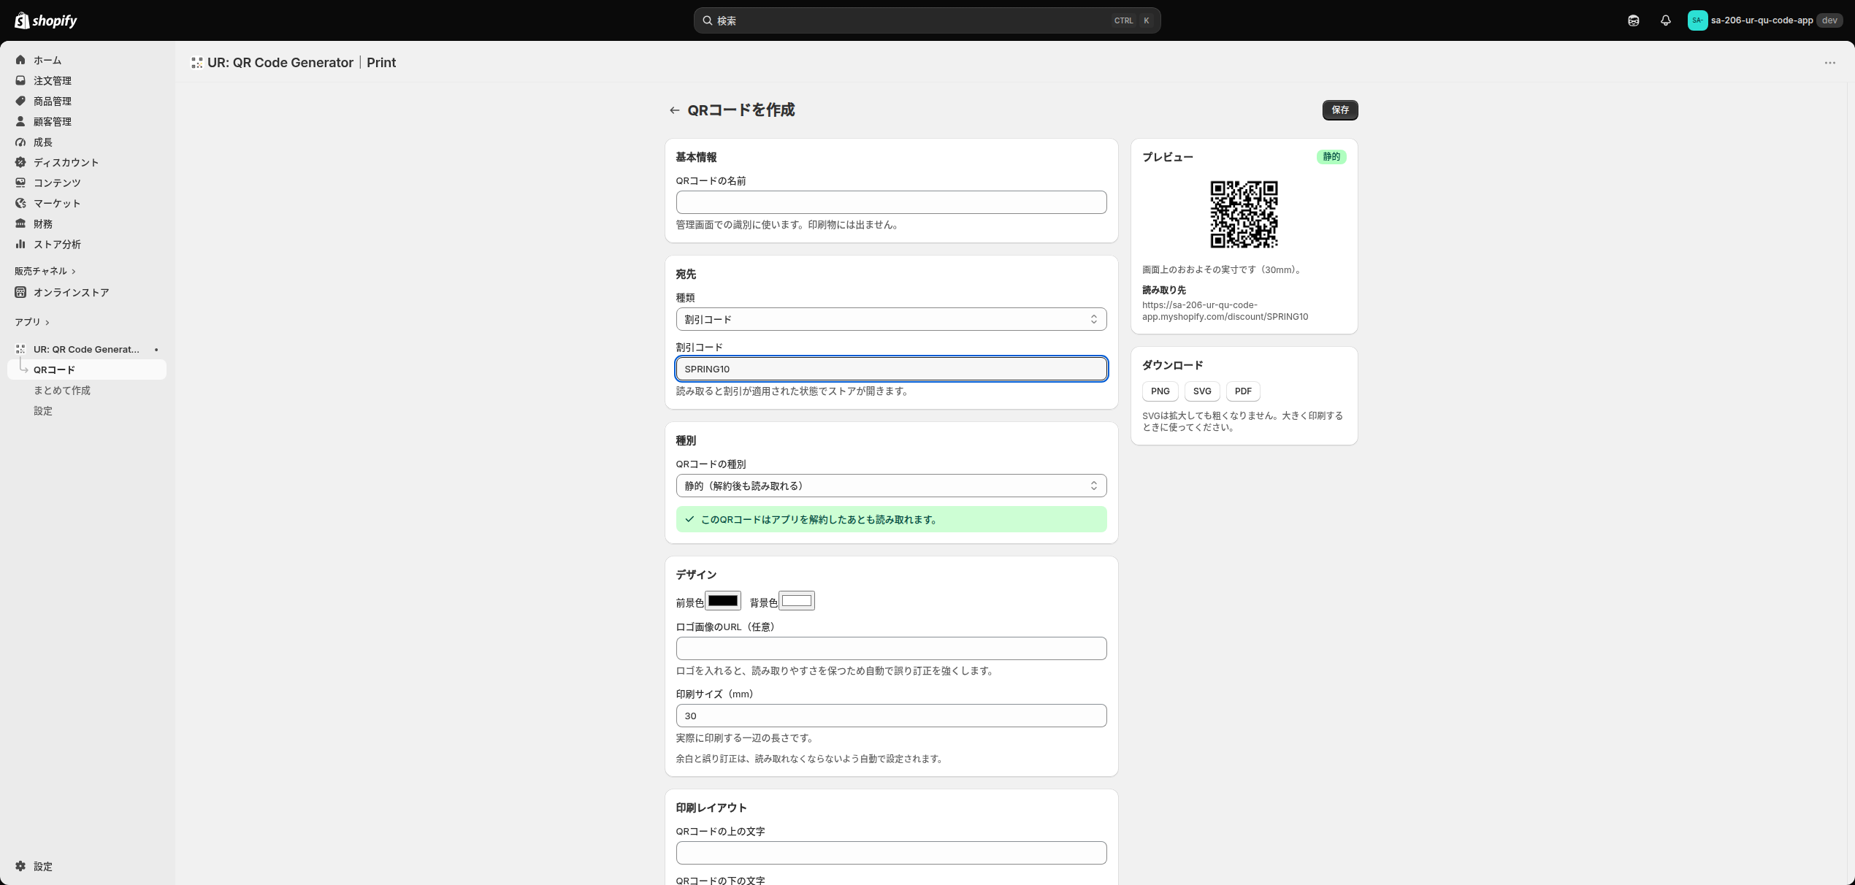Click the QR code preview image

1244,215
